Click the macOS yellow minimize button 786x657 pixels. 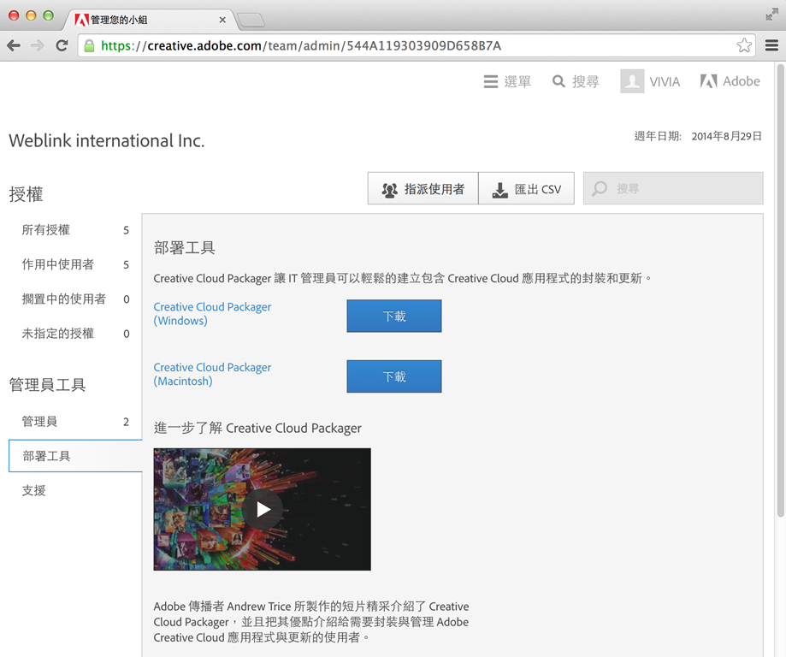click(31, 15)
